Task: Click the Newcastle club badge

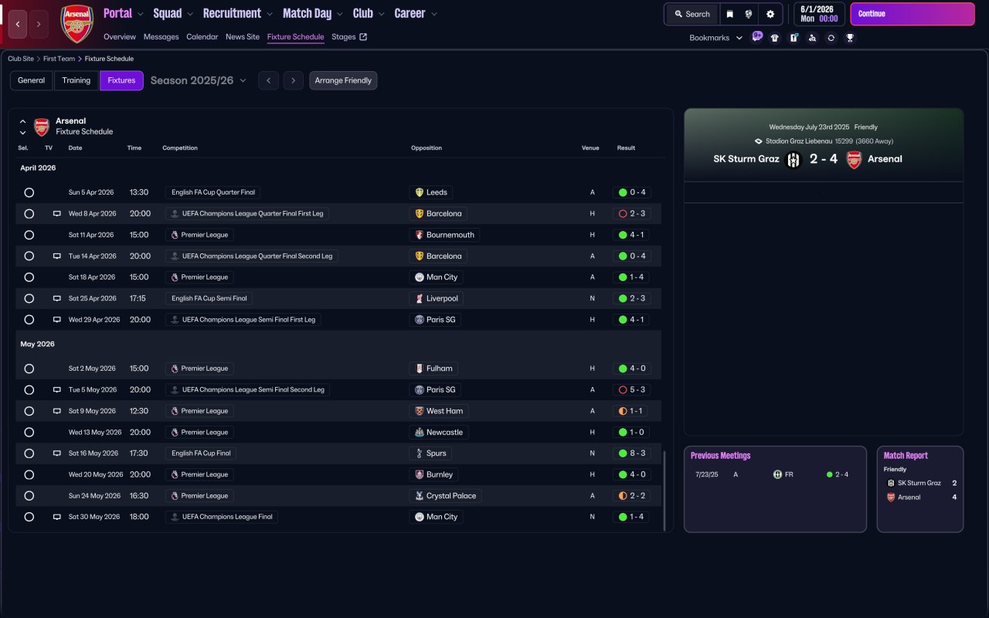Action: 420,433
